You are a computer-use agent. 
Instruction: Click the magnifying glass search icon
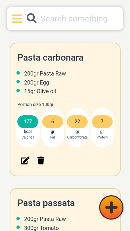coord(32,18)
